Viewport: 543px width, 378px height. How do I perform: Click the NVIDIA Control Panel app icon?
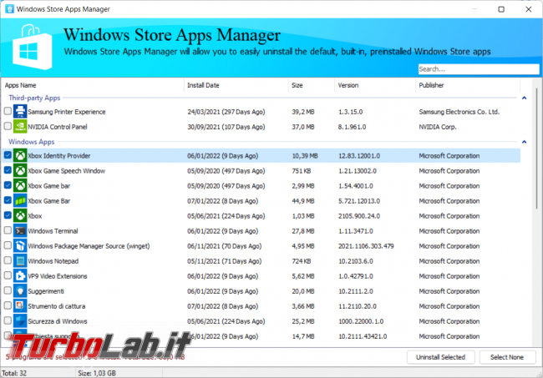20,127
